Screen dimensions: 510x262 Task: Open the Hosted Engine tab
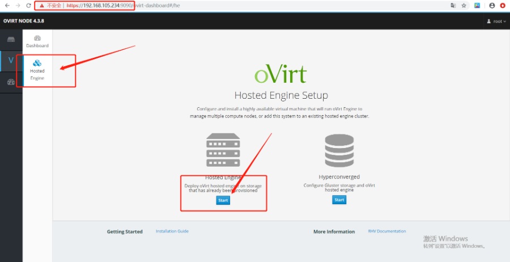point(37,70)
